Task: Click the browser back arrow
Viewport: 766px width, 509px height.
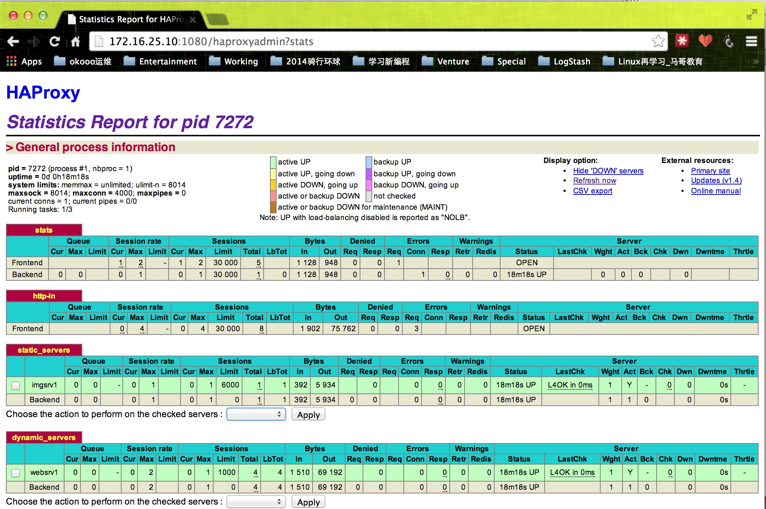Action: [13, 41]
